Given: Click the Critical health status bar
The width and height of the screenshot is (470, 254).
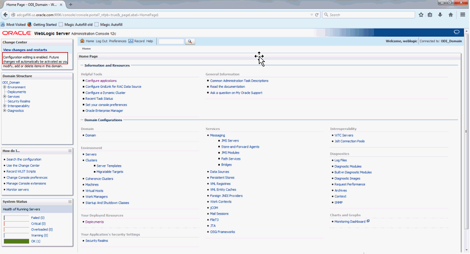Looking at the screenshot, I should pyautogui.click(x=16, y=224).
